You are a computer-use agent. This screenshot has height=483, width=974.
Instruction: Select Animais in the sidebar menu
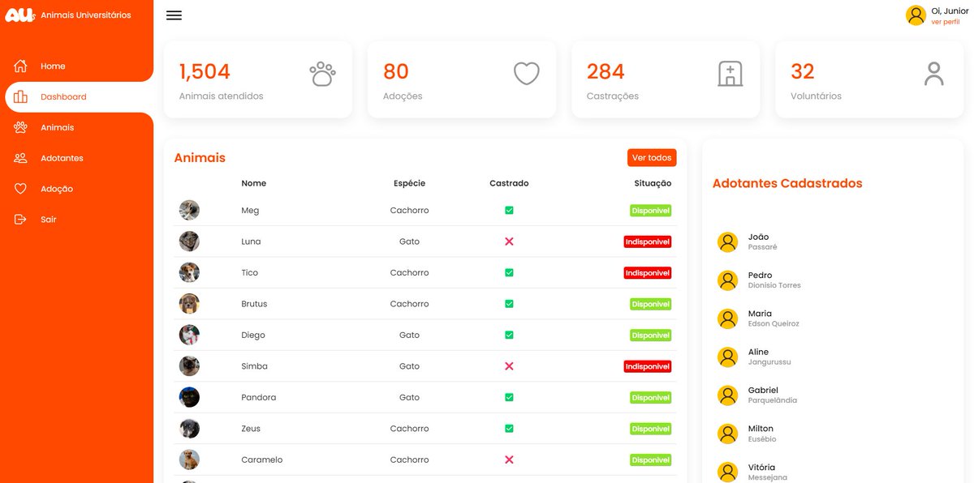point(57,126)
